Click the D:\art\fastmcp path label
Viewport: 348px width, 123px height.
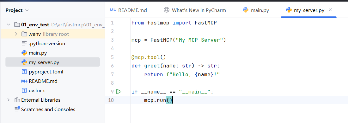click(78, 25)
